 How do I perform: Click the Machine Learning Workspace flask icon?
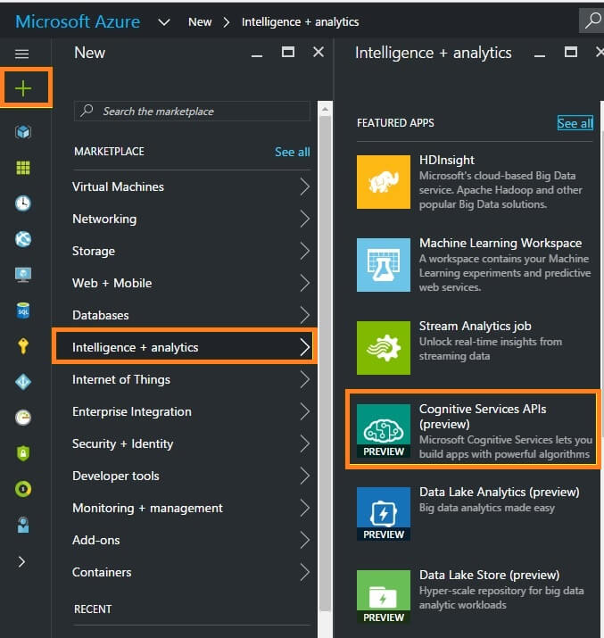tap(384, 265)
